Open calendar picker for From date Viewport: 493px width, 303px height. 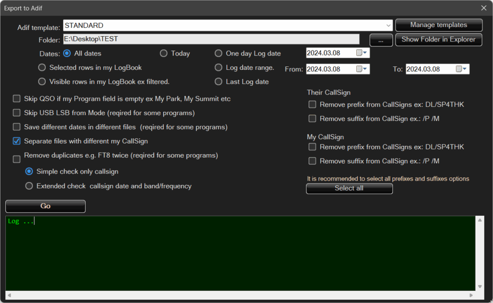[362, 69]
